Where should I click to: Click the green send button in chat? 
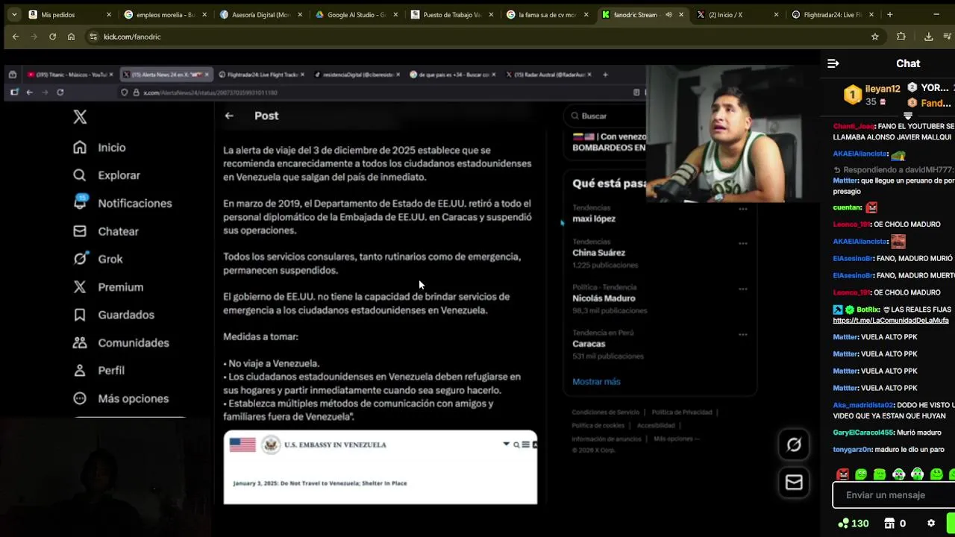[x=951, y=524]
